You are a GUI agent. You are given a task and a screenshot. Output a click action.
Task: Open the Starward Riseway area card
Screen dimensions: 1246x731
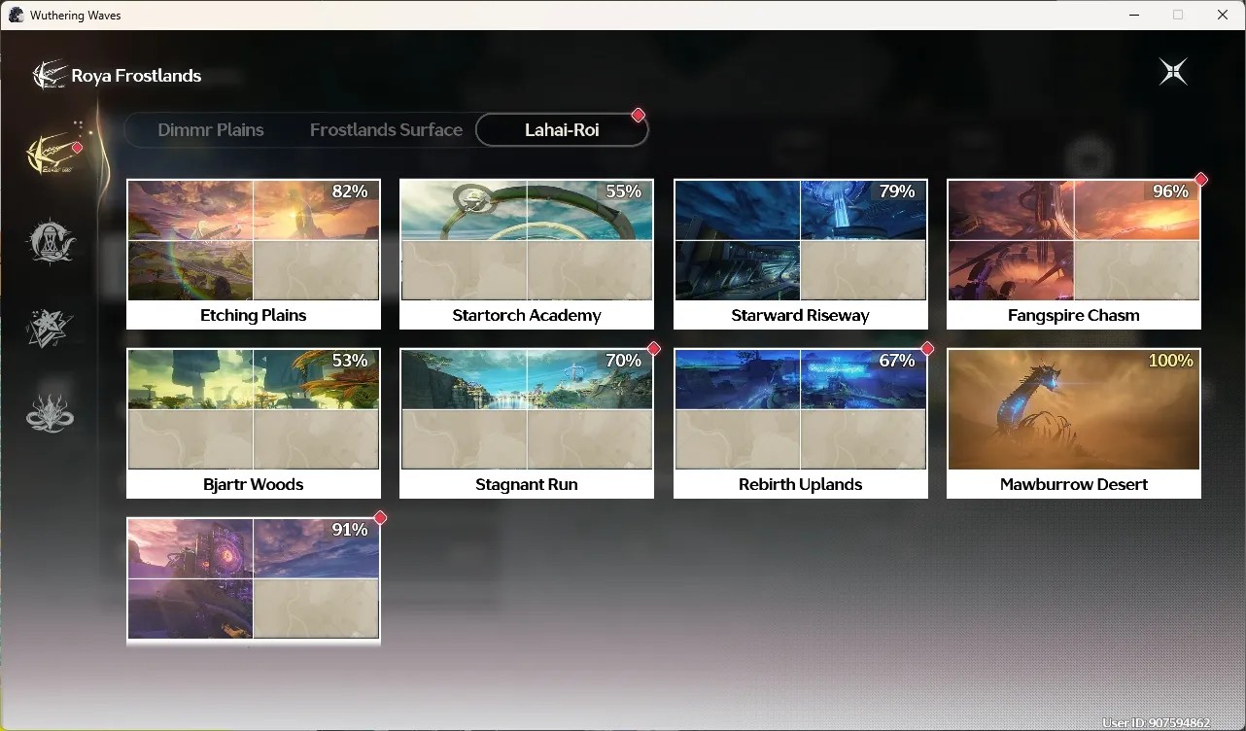[x=801, y=255]
